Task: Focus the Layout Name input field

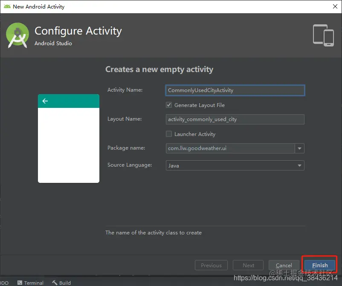Action: (x=235, y=119)
